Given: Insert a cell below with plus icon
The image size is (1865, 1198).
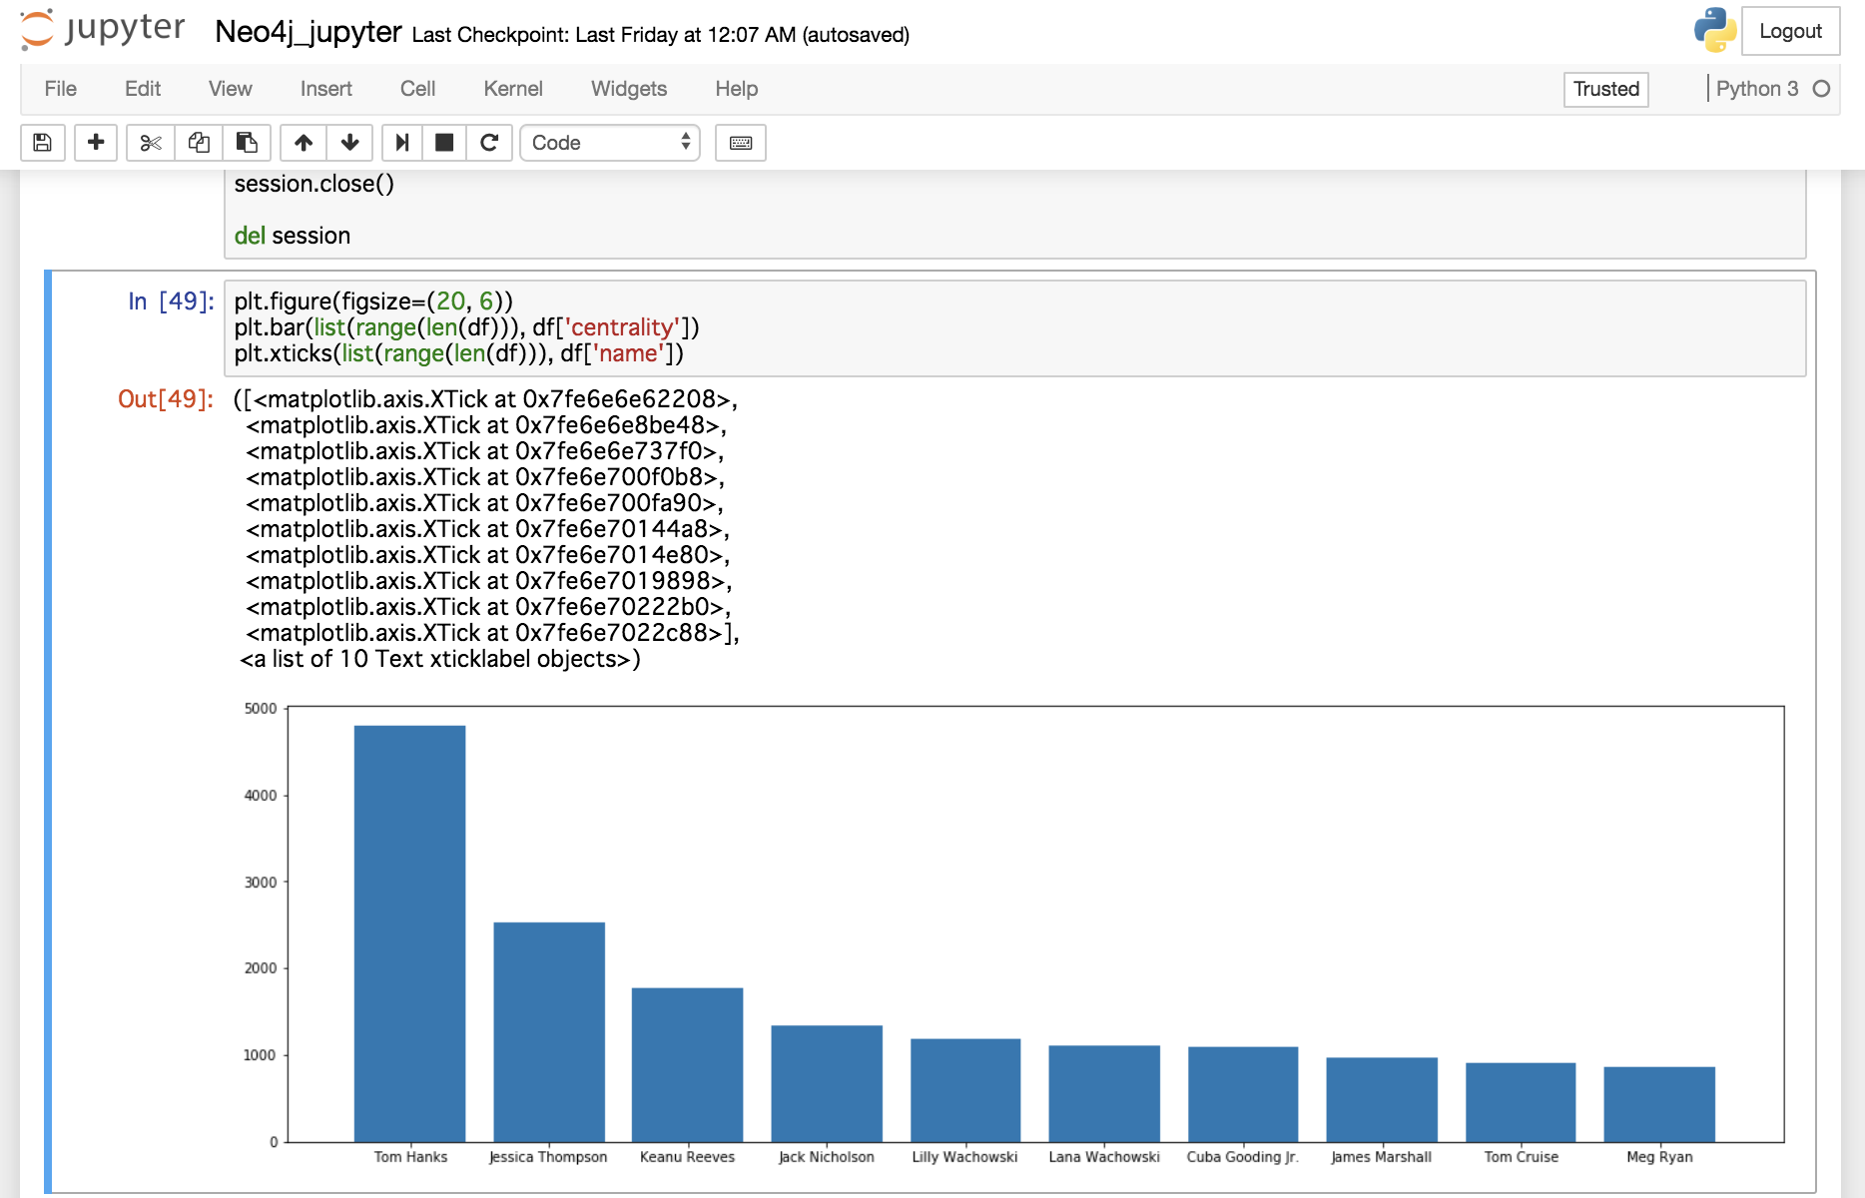Looking at the screenshot, I should 96,143.
